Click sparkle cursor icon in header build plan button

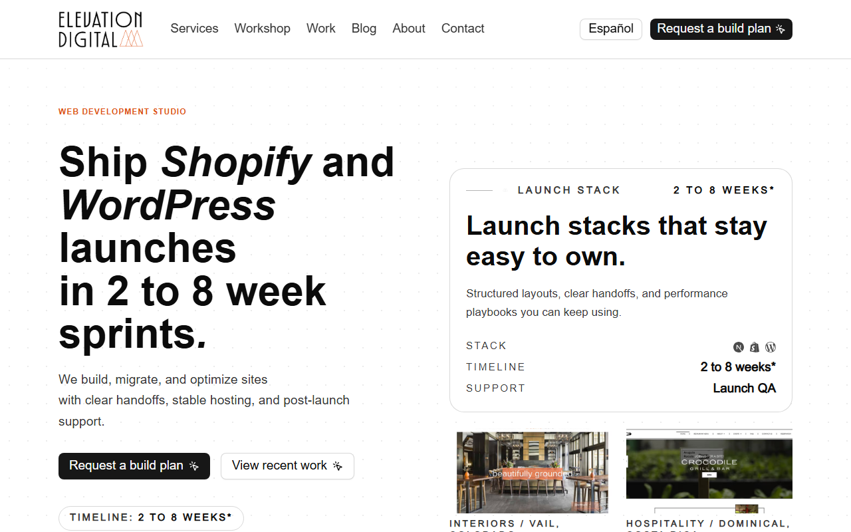(x=781, y=29)
